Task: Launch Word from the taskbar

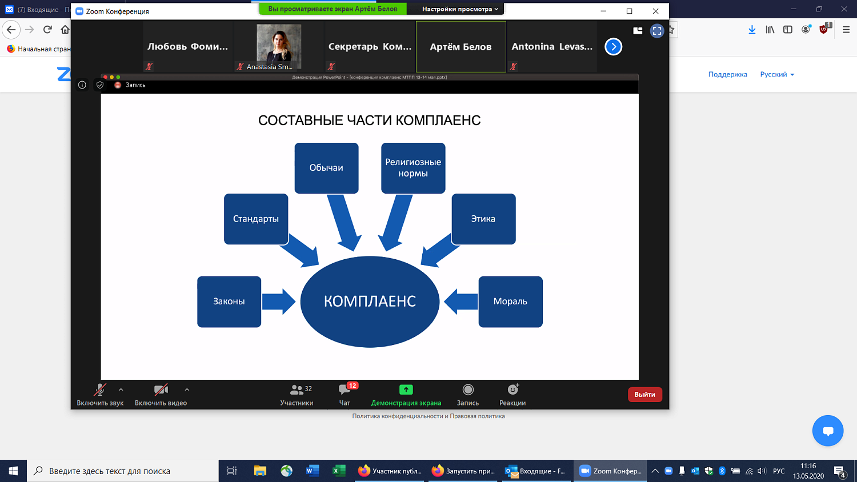Action: click(313, 471)
